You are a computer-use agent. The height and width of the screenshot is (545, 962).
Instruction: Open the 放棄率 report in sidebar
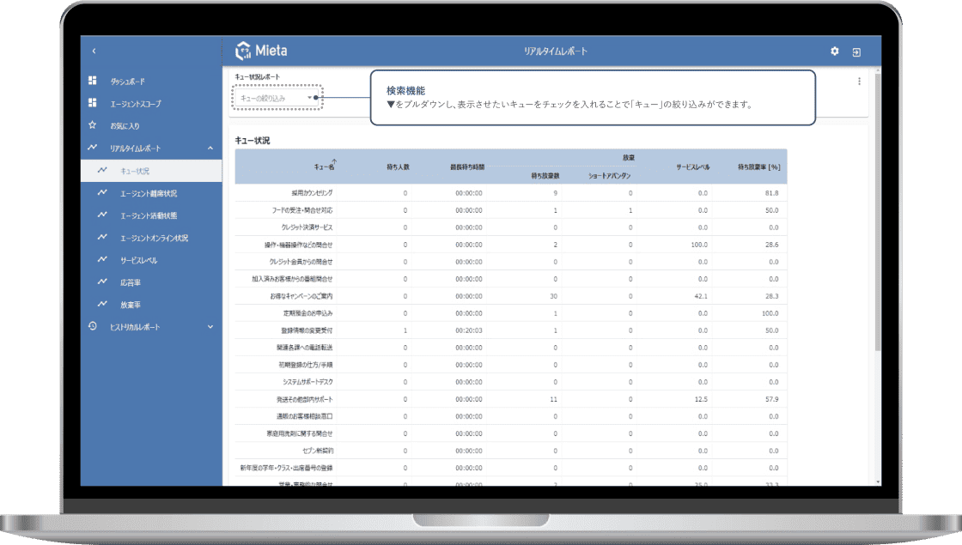131,305
